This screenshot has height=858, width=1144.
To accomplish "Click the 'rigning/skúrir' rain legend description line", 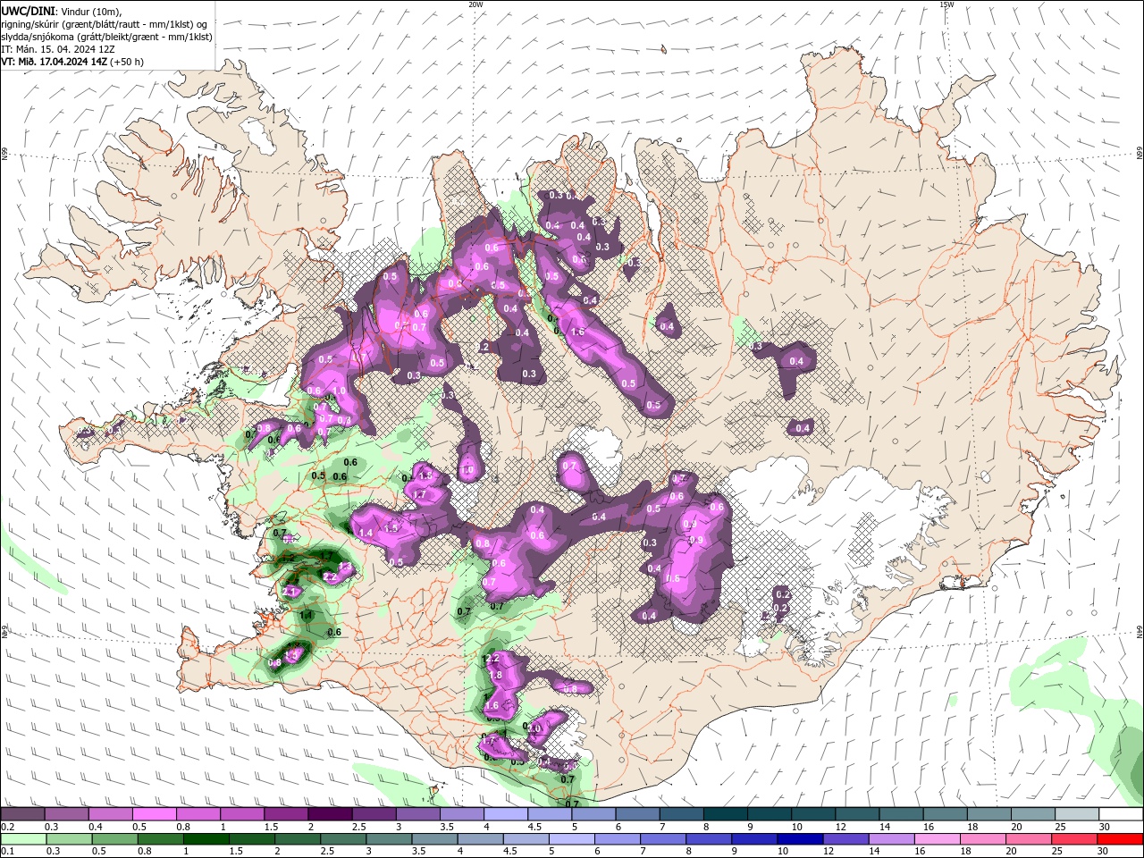I will [x=104, y=23].
